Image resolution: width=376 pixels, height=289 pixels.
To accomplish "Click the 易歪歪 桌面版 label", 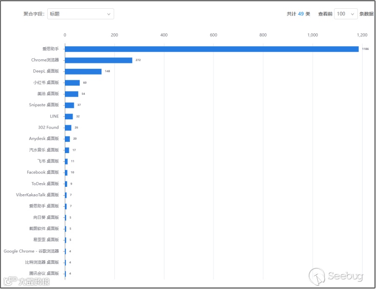I will 46,240.
